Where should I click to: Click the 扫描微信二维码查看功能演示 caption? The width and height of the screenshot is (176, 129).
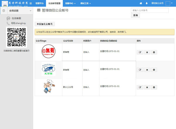click(x=16, y=51)
